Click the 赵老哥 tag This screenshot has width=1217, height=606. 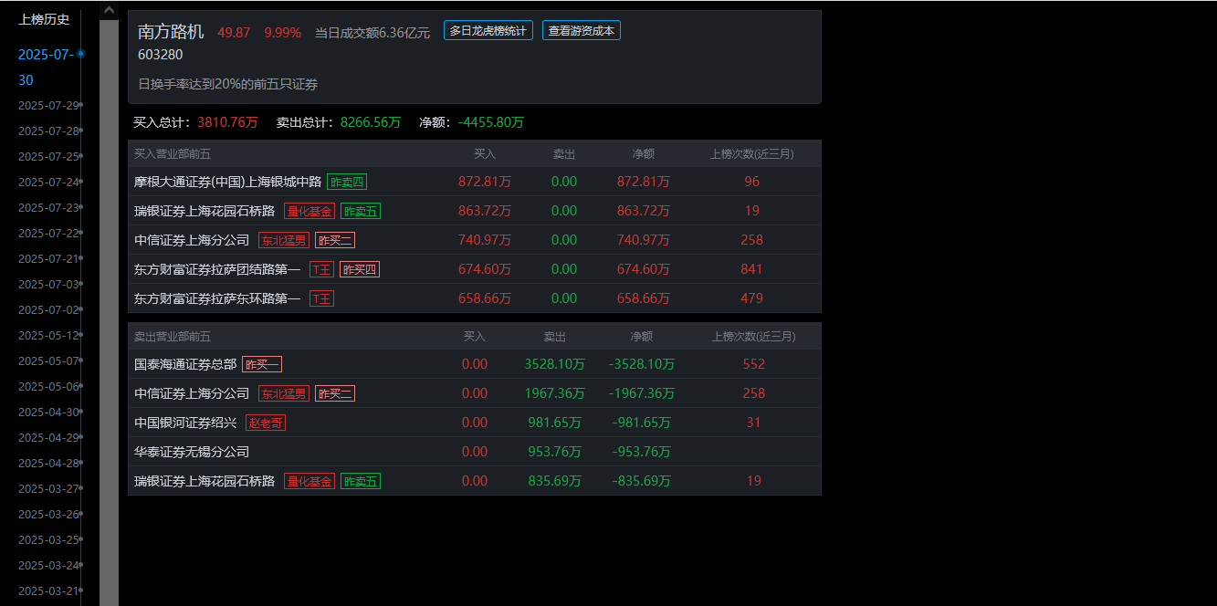[x=266, y=423]
